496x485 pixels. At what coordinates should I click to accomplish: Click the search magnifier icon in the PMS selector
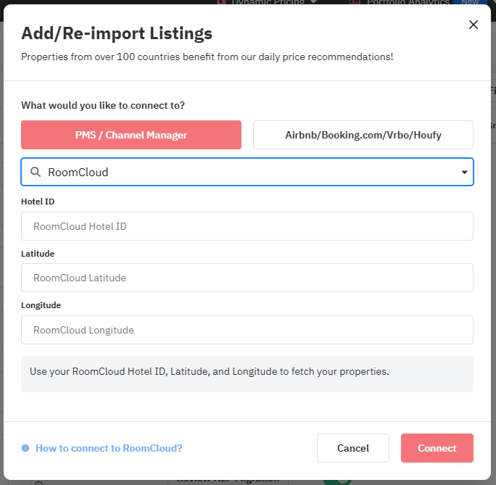35,173
